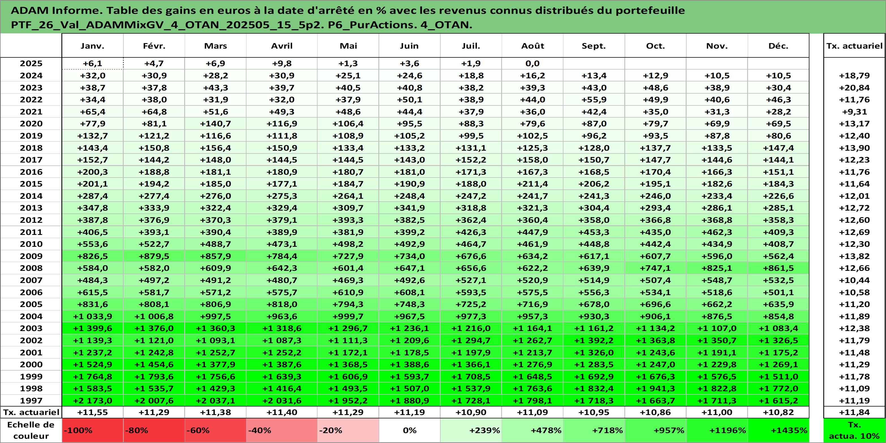This screenshot has height=443, width=886.
Task: Select the +2 173,0 cell in 1997
Action: point(93,400)
